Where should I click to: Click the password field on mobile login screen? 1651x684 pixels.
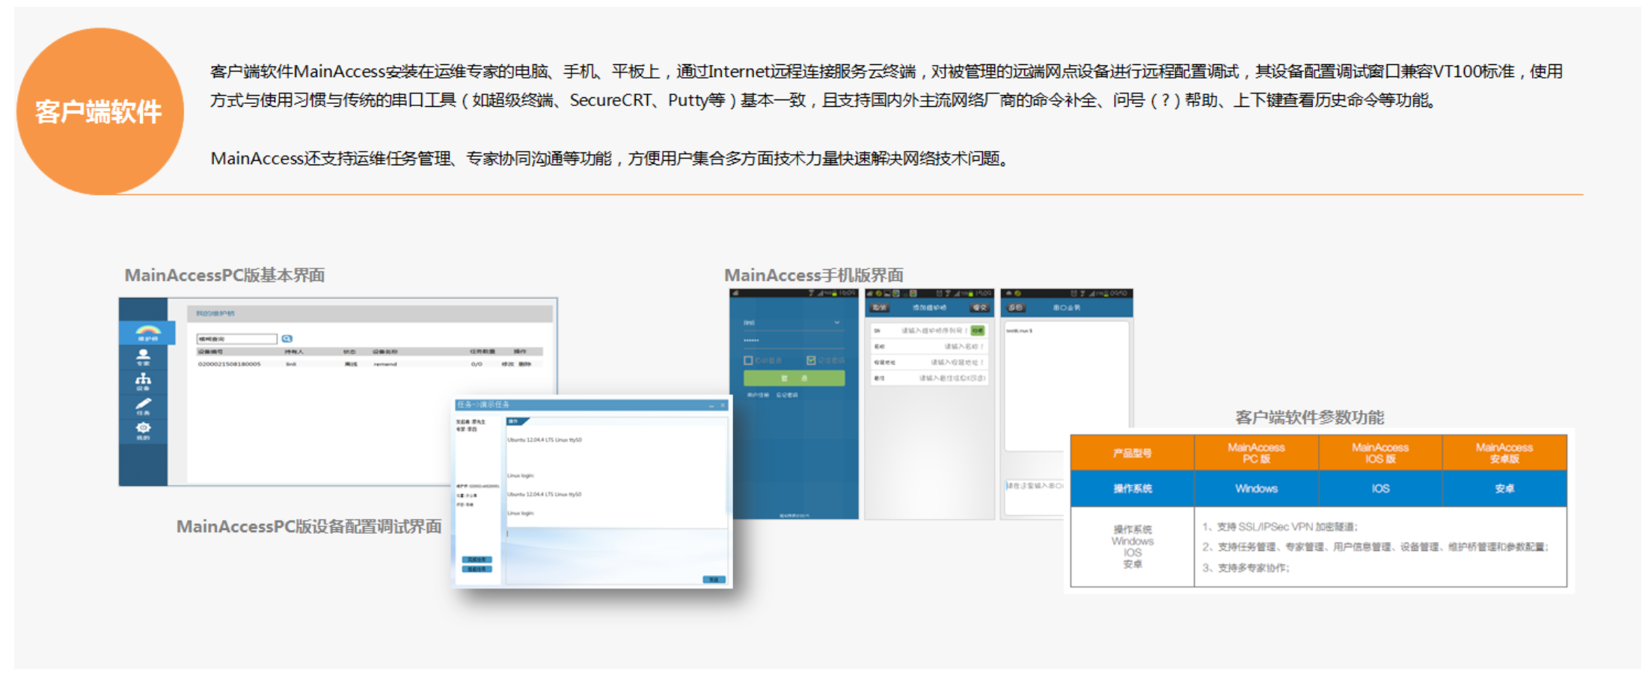tap(793, 341)
